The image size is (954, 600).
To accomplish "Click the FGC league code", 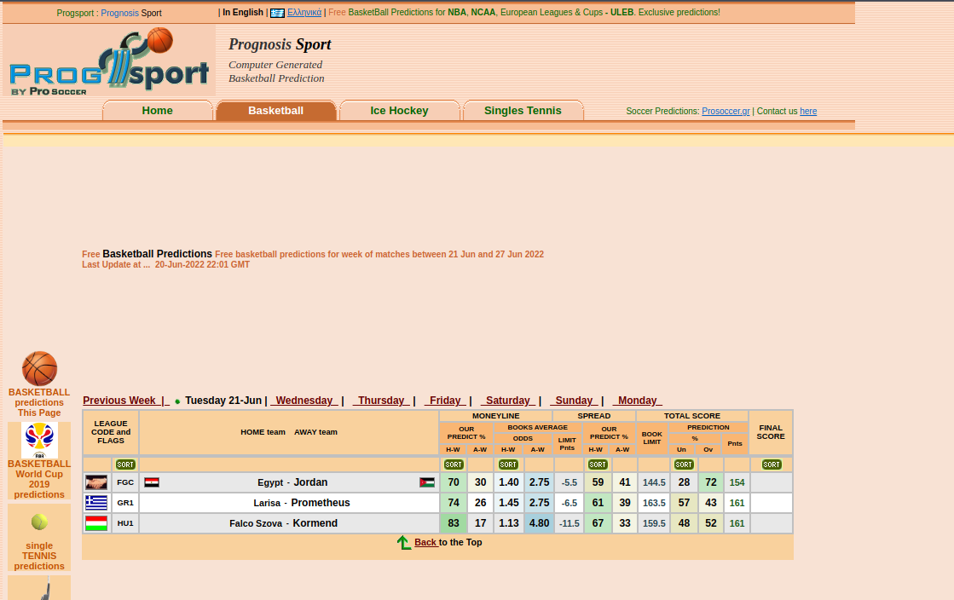I will 125,482.
